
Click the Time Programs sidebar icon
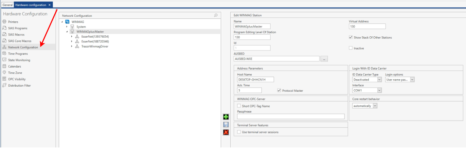4,54
